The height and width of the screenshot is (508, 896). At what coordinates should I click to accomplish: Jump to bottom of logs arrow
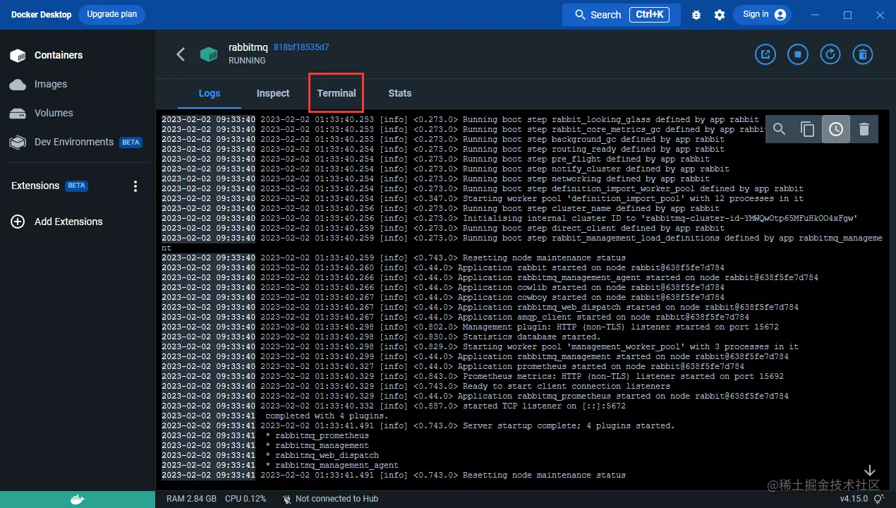870,471
